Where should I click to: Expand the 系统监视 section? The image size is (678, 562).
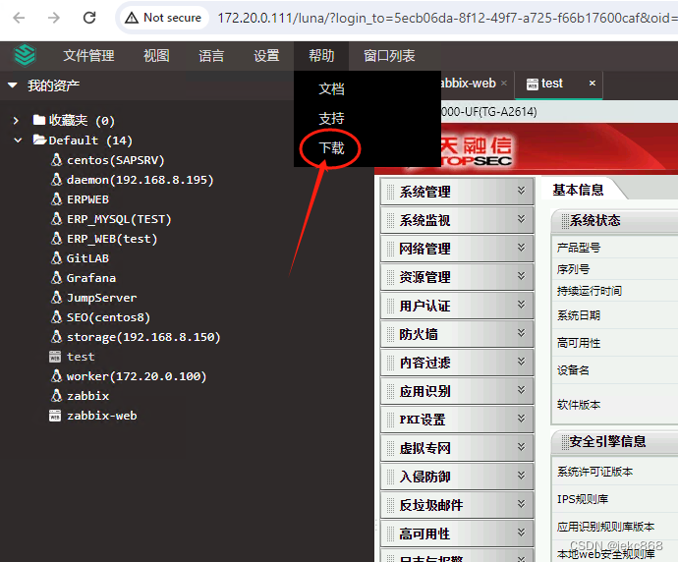(x=457, y=220)
